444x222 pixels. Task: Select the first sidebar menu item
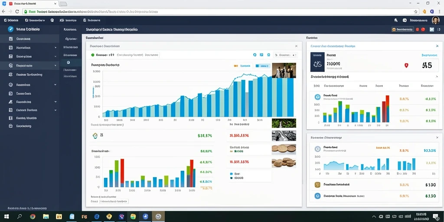tap(29, 39)
